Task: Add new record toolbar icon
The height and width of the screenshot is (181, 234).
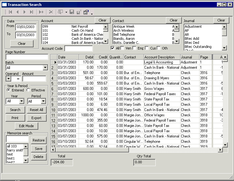Action: click(x=41, y=12)
